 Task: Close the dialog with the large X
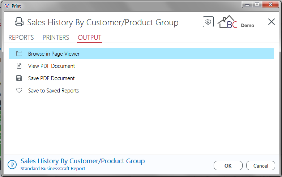tap(271, 22)
